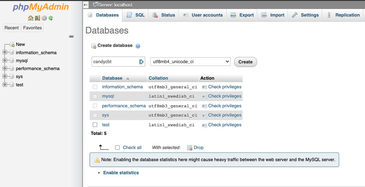Click the Check all text link

click(132, 148)
